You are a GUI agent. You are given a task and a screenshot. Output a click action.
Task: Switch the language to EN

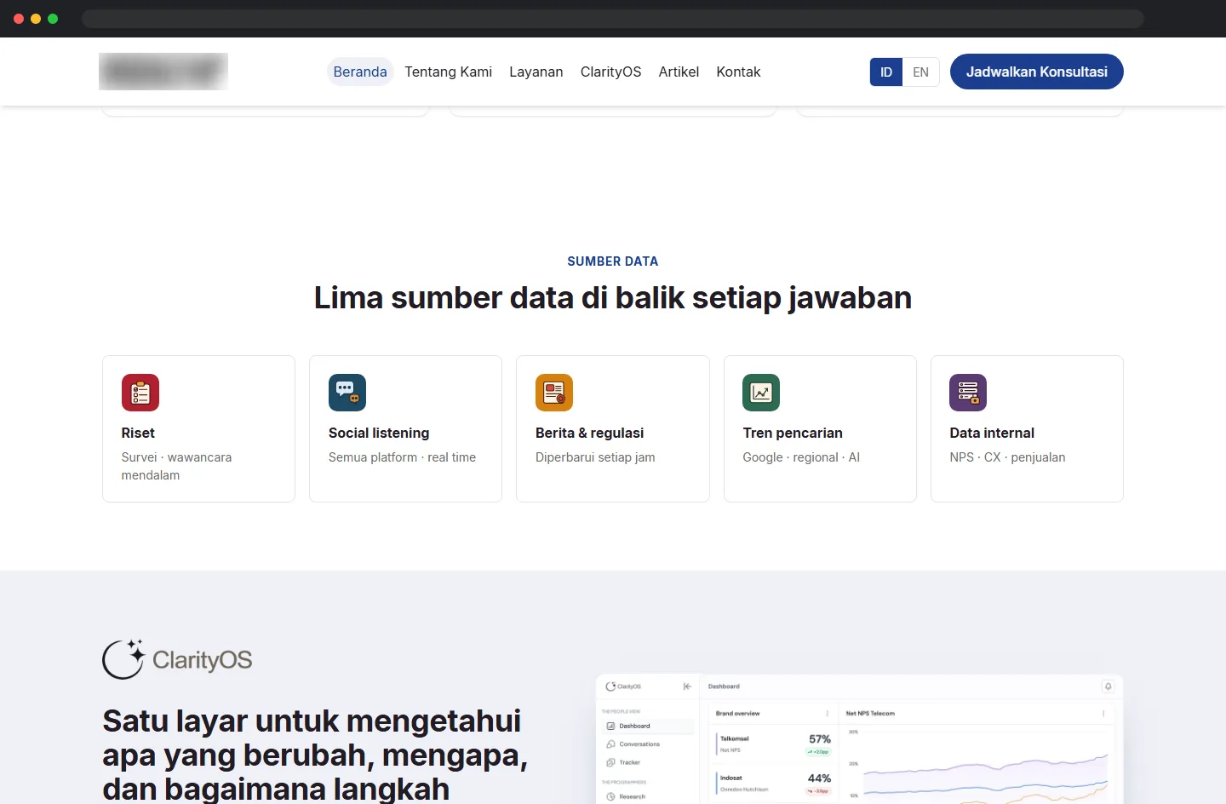pos(921,72)
